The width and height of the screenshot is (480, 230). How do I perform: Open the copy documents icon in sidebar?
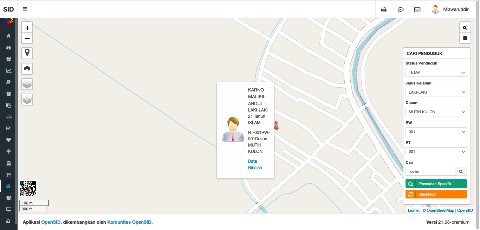[9, 105]
